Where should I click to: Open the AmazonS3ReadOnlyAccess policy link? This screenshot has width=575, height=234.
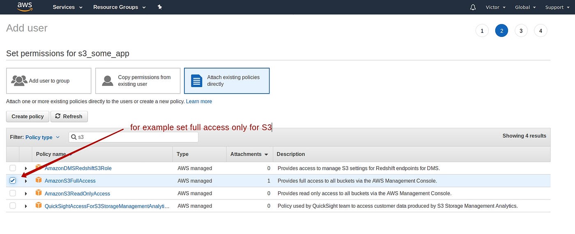(x=77, y=193)
